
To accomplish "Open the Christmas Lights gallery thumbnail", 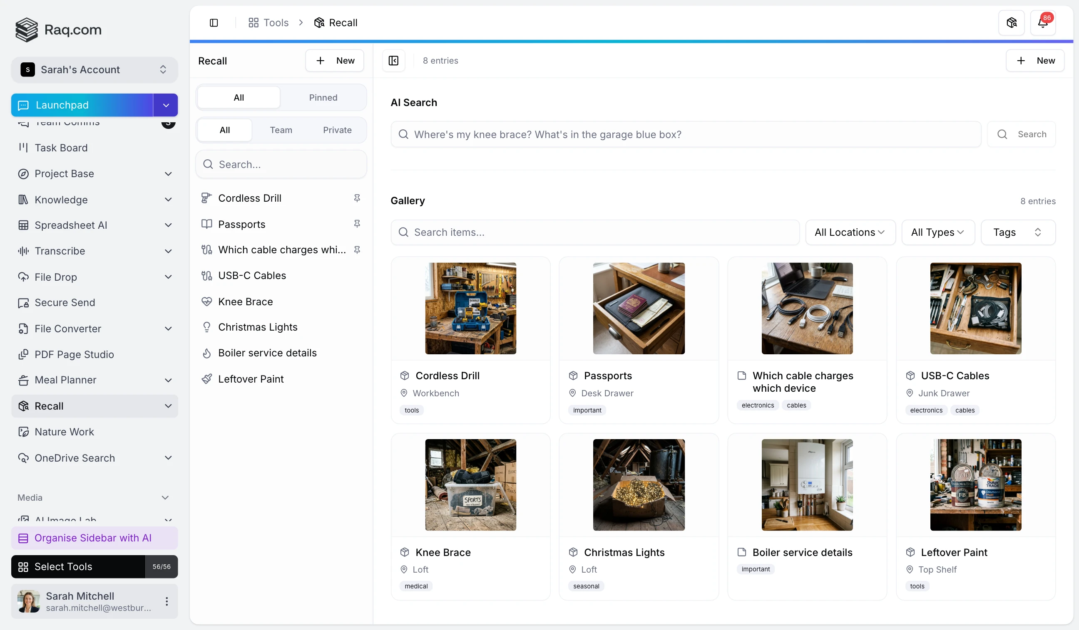I will pyautogui.click(x=639, y=484).
